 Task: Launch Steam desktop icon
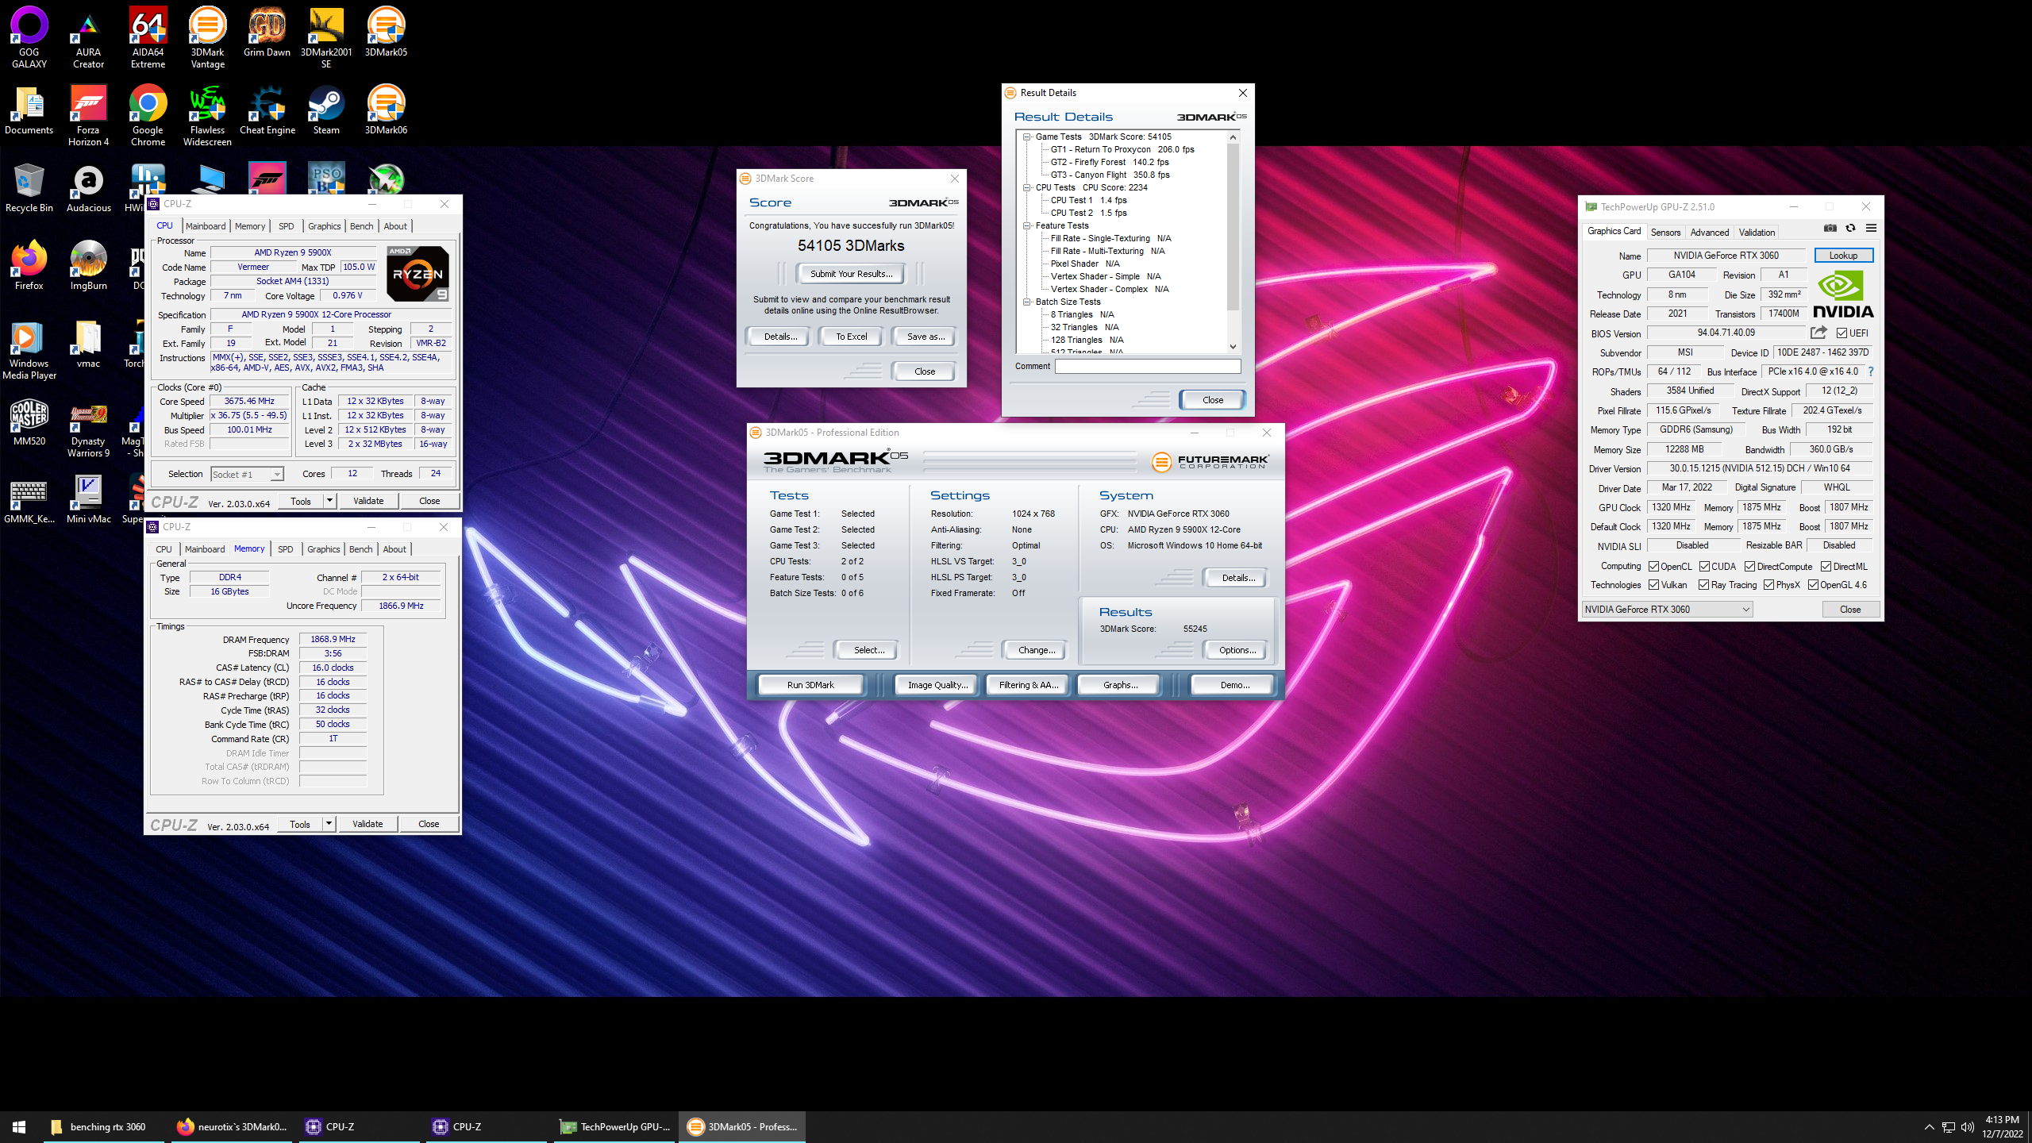(326, 110)
